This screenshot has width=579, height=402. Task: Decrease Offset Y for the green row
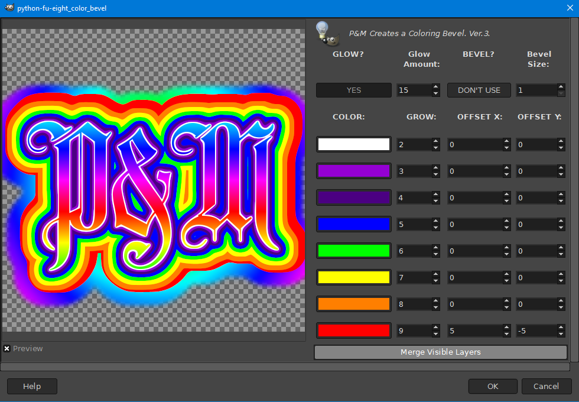click(x=561, y=254)
